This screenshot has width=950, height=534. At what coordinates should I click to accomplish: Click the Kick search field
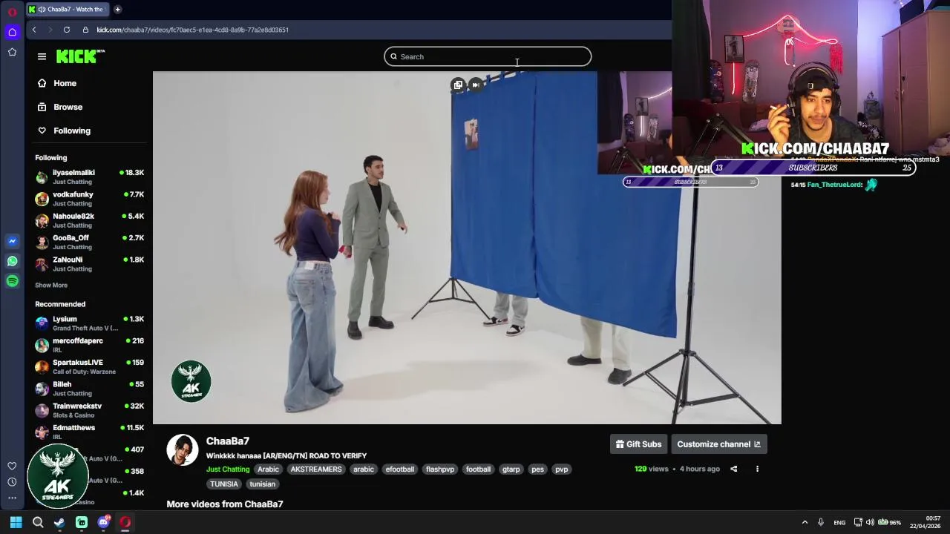click(x=488, y=56)
